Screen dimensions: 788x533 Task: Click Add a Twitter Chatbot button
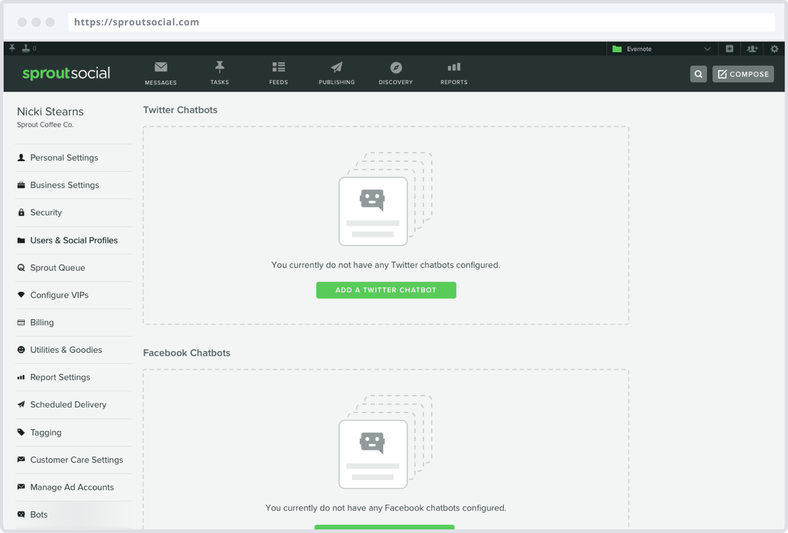(386, 290)
